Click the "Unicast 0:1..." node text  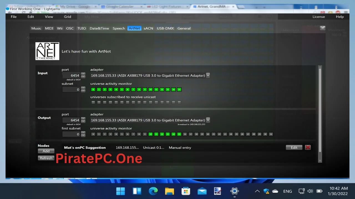(x=154, y=148)
